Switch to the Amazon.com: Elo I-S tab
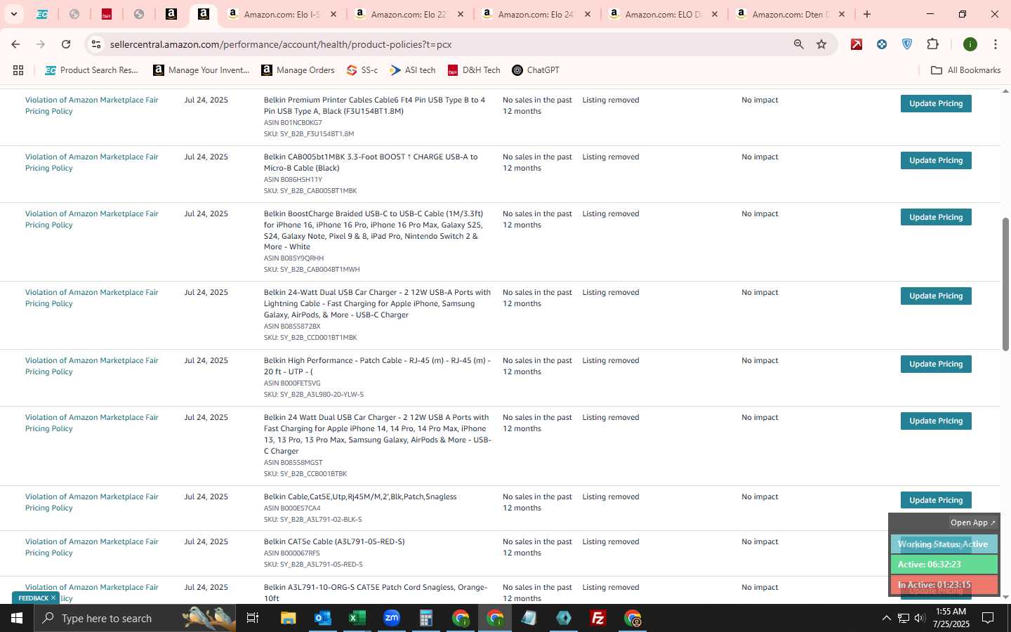 [282, 14]
